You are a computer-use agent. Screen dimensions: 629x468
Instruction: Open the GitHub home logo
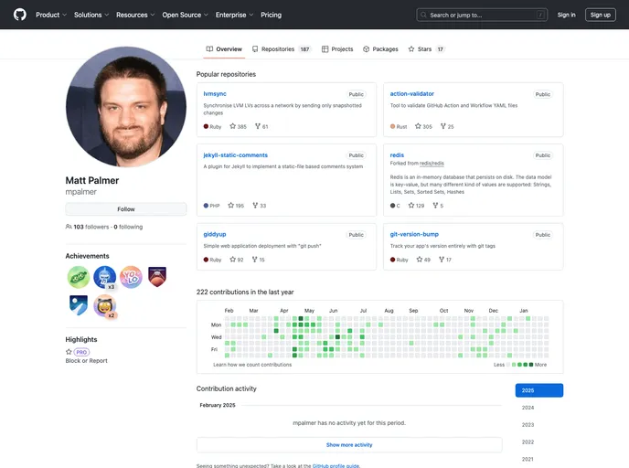pyautogui.click(x=20, y=15)
